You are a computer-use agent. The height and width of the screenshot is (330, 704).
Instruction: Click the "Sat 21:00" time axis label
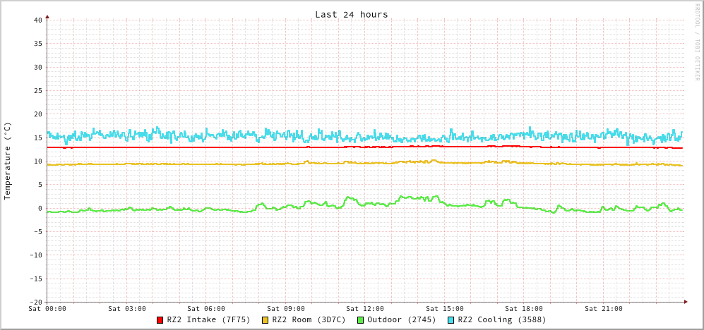click(603, 309)
